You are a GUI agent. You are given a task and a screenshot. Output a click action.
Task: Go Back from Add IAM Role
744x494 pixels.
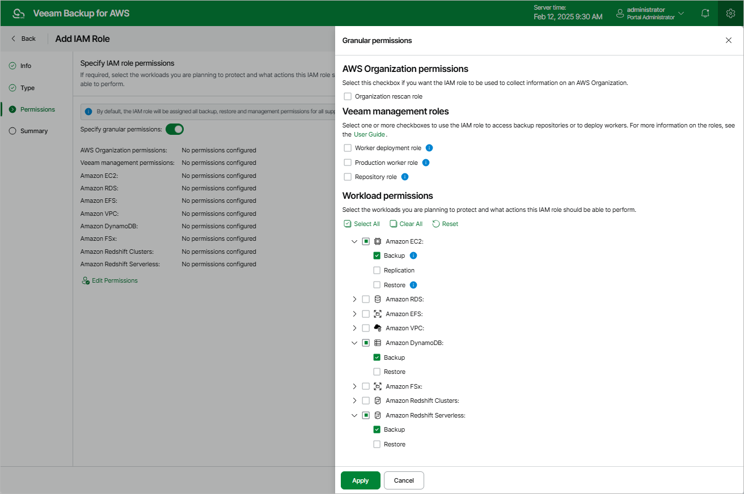coord(23,39)
